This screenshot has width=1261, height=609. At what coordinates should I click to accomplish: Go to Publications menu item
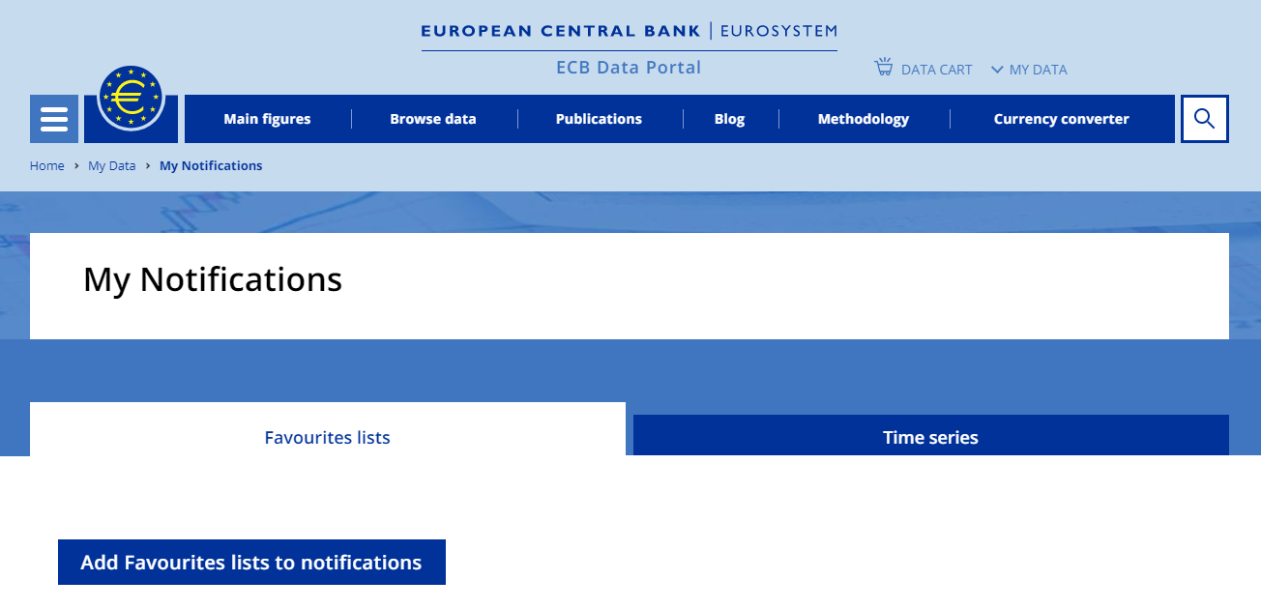599,119
